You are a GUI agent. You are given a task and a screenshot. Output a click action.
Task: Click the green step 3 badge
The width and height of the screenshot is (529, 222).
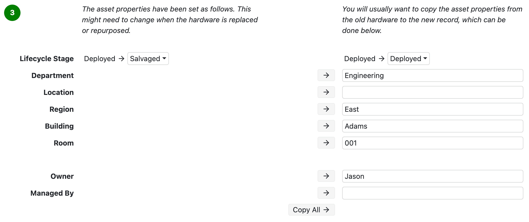(x=12, y=13)
